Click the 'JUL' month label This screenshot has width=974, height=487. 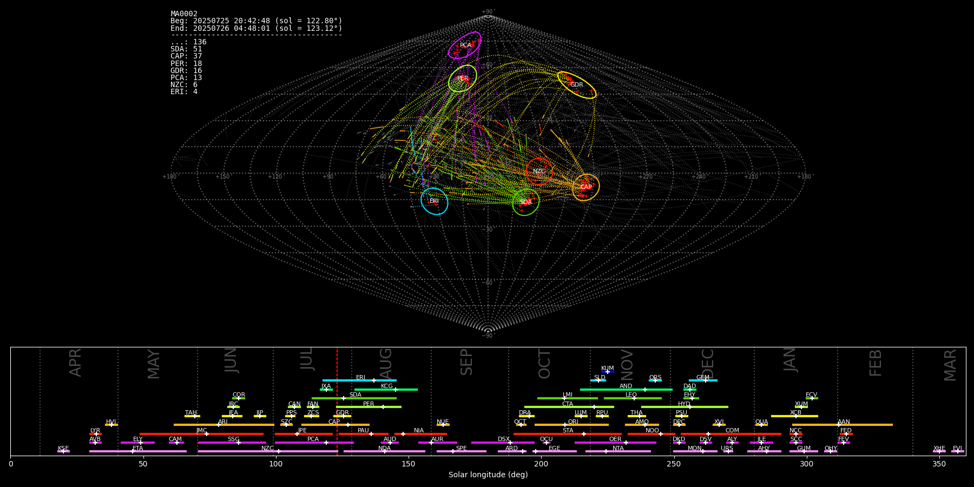[x=306, y=358]
